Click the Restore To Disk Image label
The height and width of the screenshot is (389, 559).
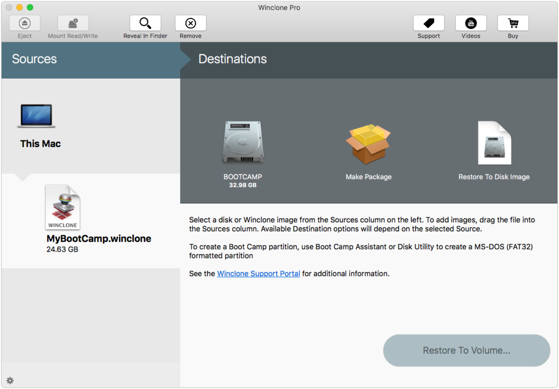click(x=494, y=177)
